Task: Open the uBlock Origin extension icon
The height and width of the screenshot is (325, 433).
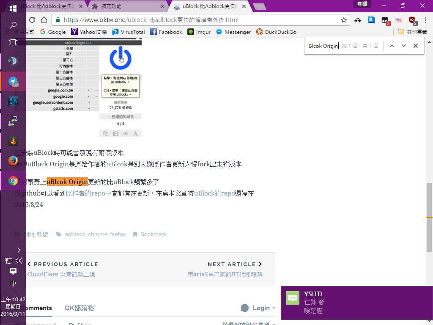Action: [x=413, y=20]
